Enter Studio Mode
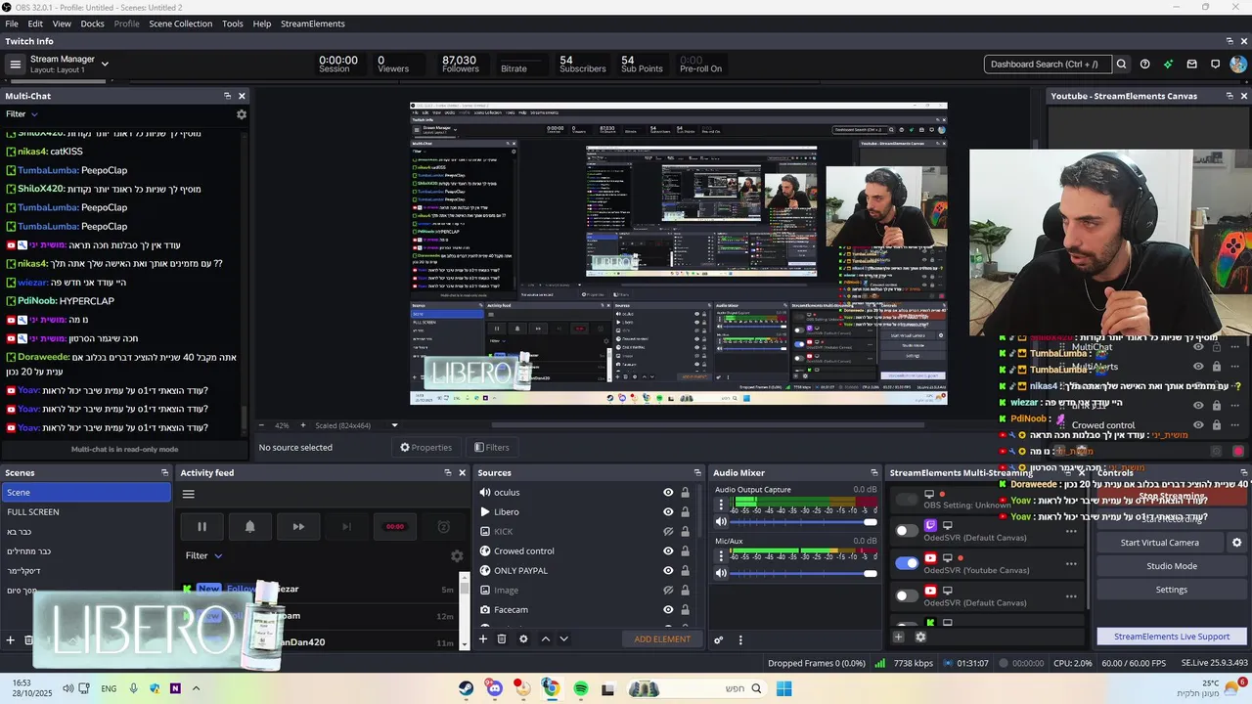Viewport: 1252px width, 704px height. [1172, 566]
